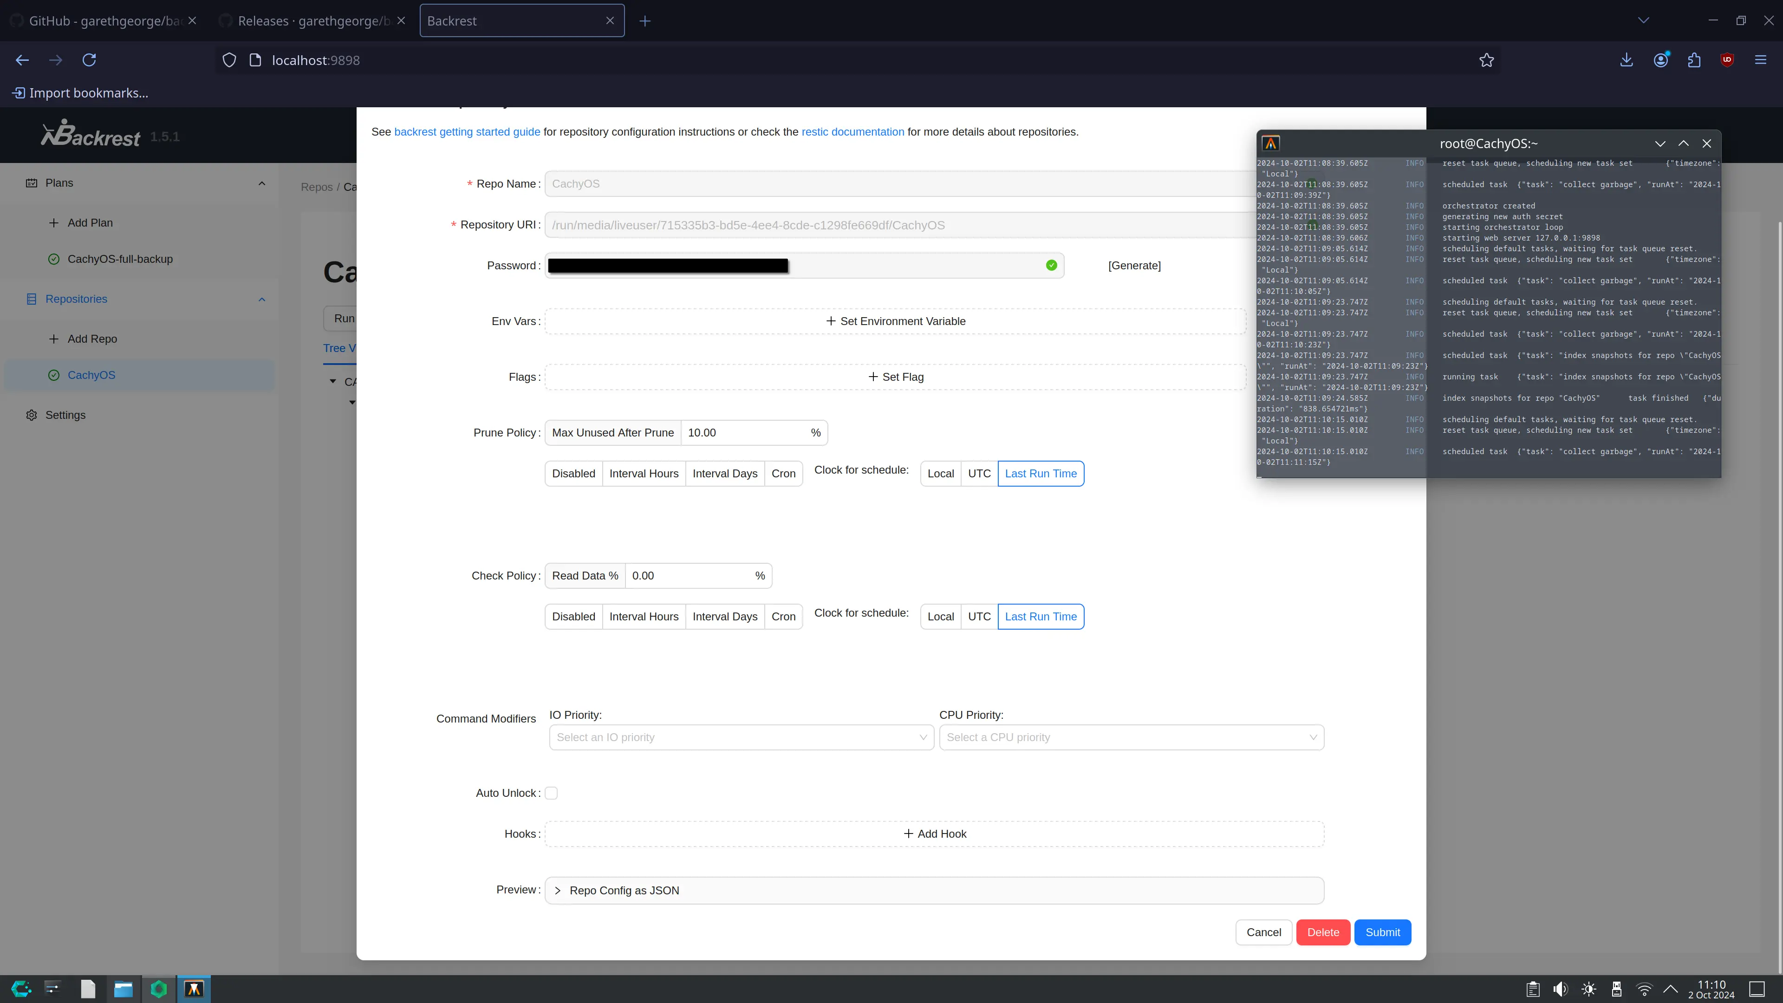Click the Plans calendar icon
1783x1003 pixels.
click(31, 183)
